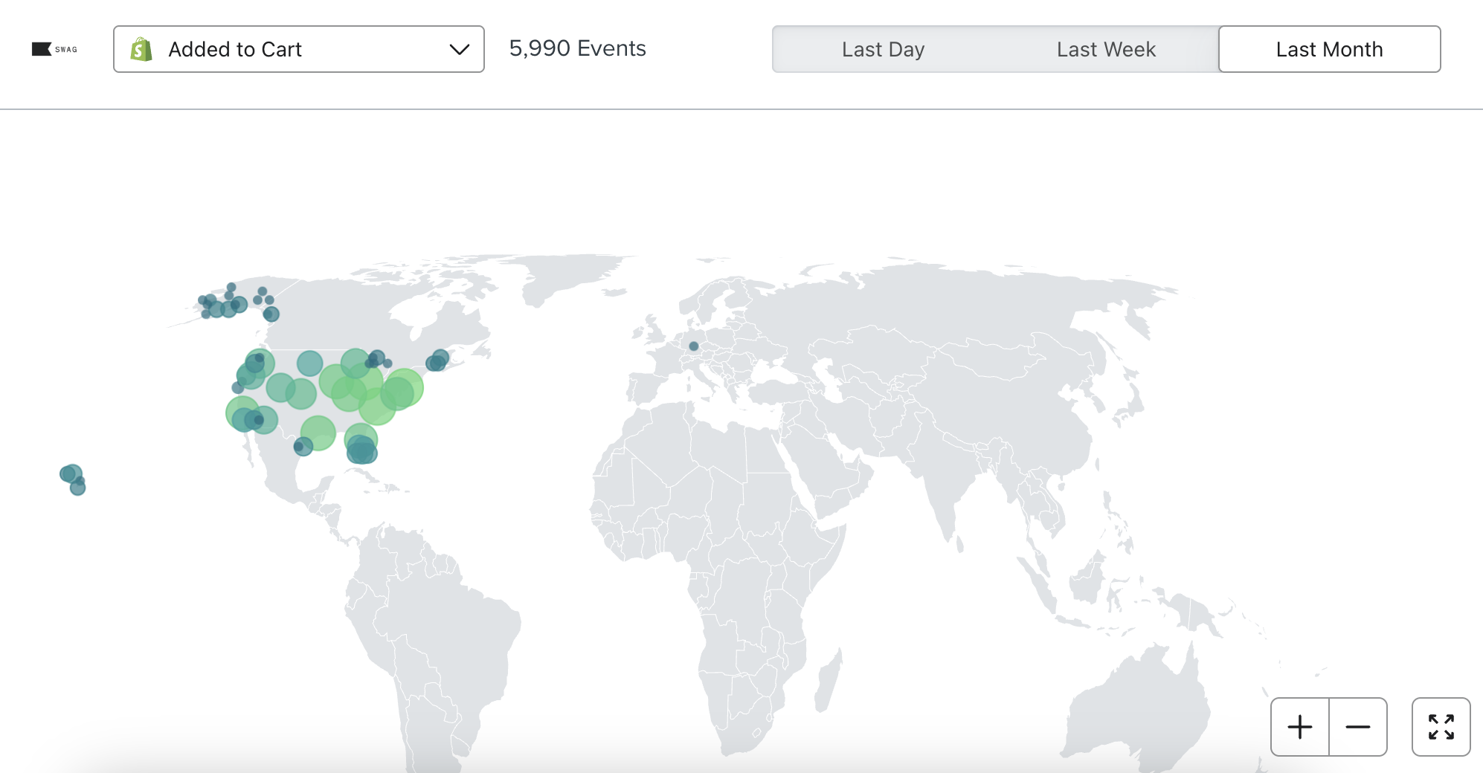Expand event selector to choose a different metric
This screenshot has height=773, width=1483.
pos(297,49)
